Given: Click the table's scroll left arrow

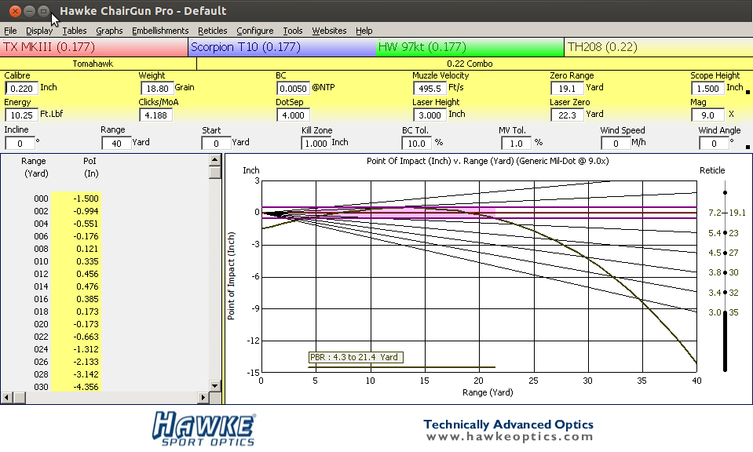Looking at the screenshot, I should pos(7,397).
